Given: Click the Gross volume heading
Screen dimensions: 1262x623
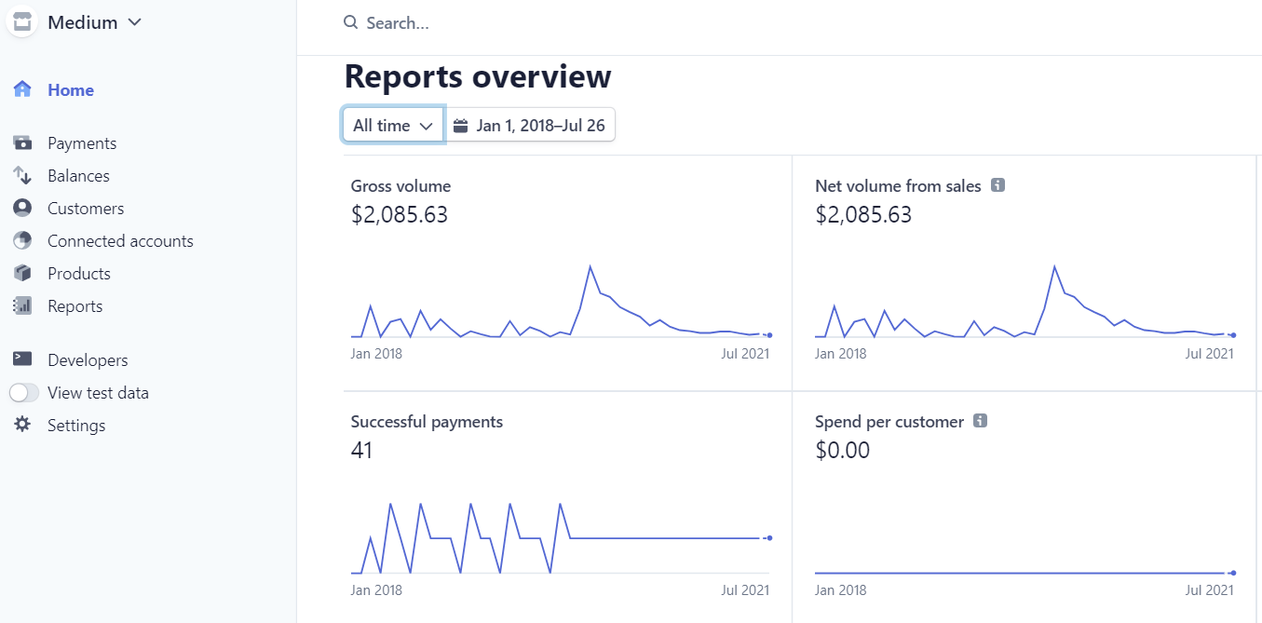Looking at the screenshot, I should [x=400, y=186].
